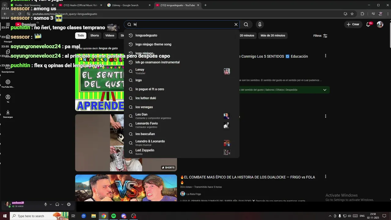Select the 'Todo' filter chip
The image size is (391, 220).
tap(81, 35)
